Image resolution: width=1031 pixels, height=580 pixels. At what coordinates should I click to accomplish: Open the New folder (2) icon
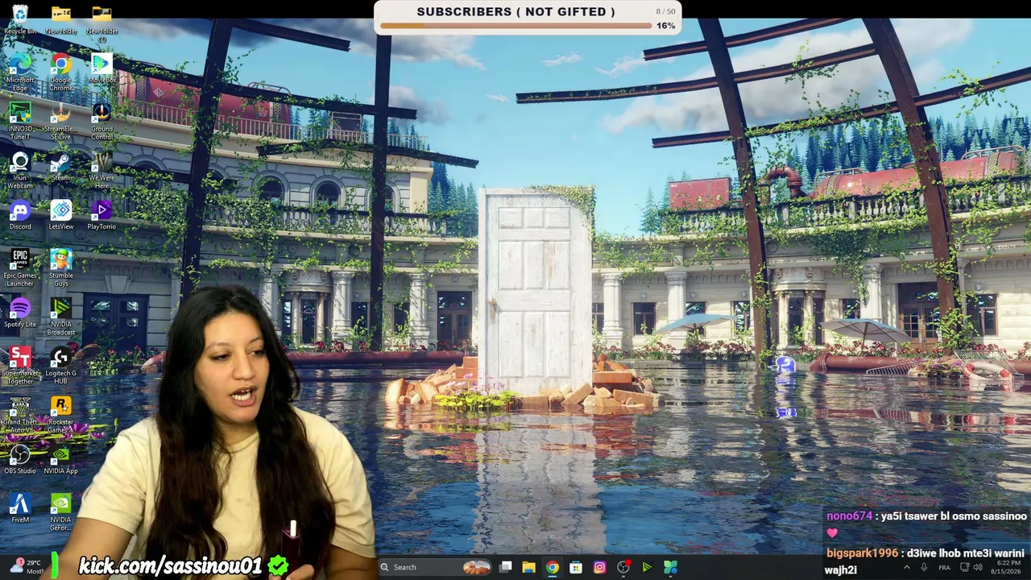[101, 23]
